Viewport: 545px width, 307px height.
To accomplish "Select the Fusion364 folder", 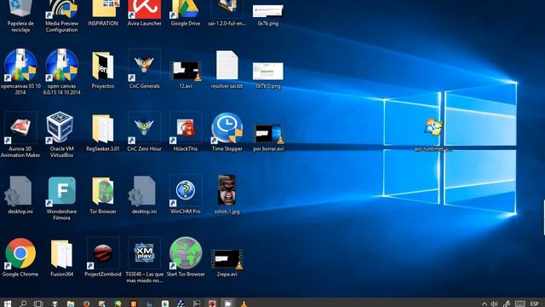I will 61,258.
